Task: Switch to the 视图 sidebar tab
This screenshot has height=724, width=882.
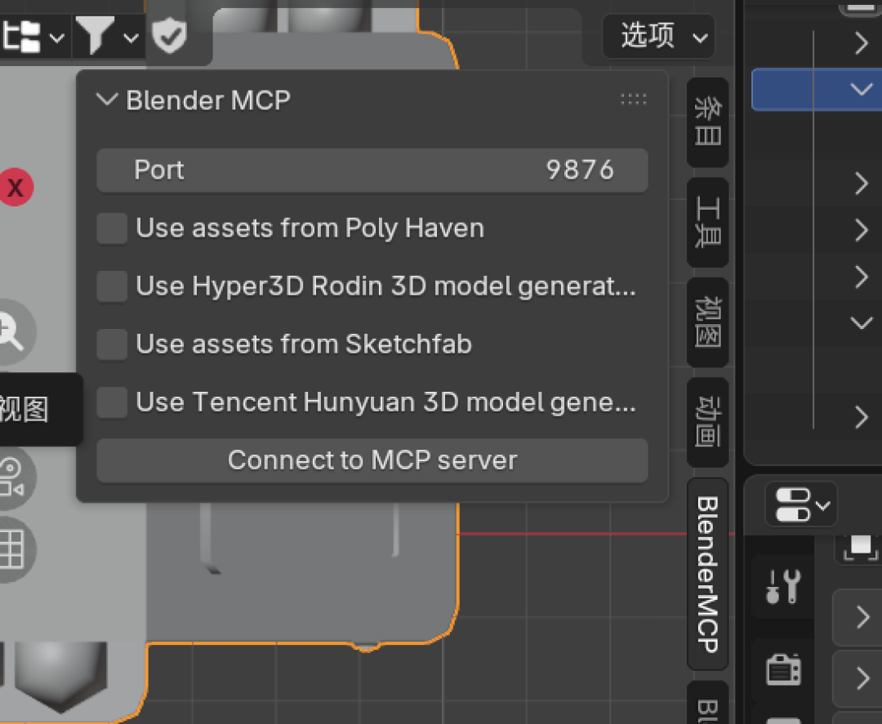Action: point(707,322)
